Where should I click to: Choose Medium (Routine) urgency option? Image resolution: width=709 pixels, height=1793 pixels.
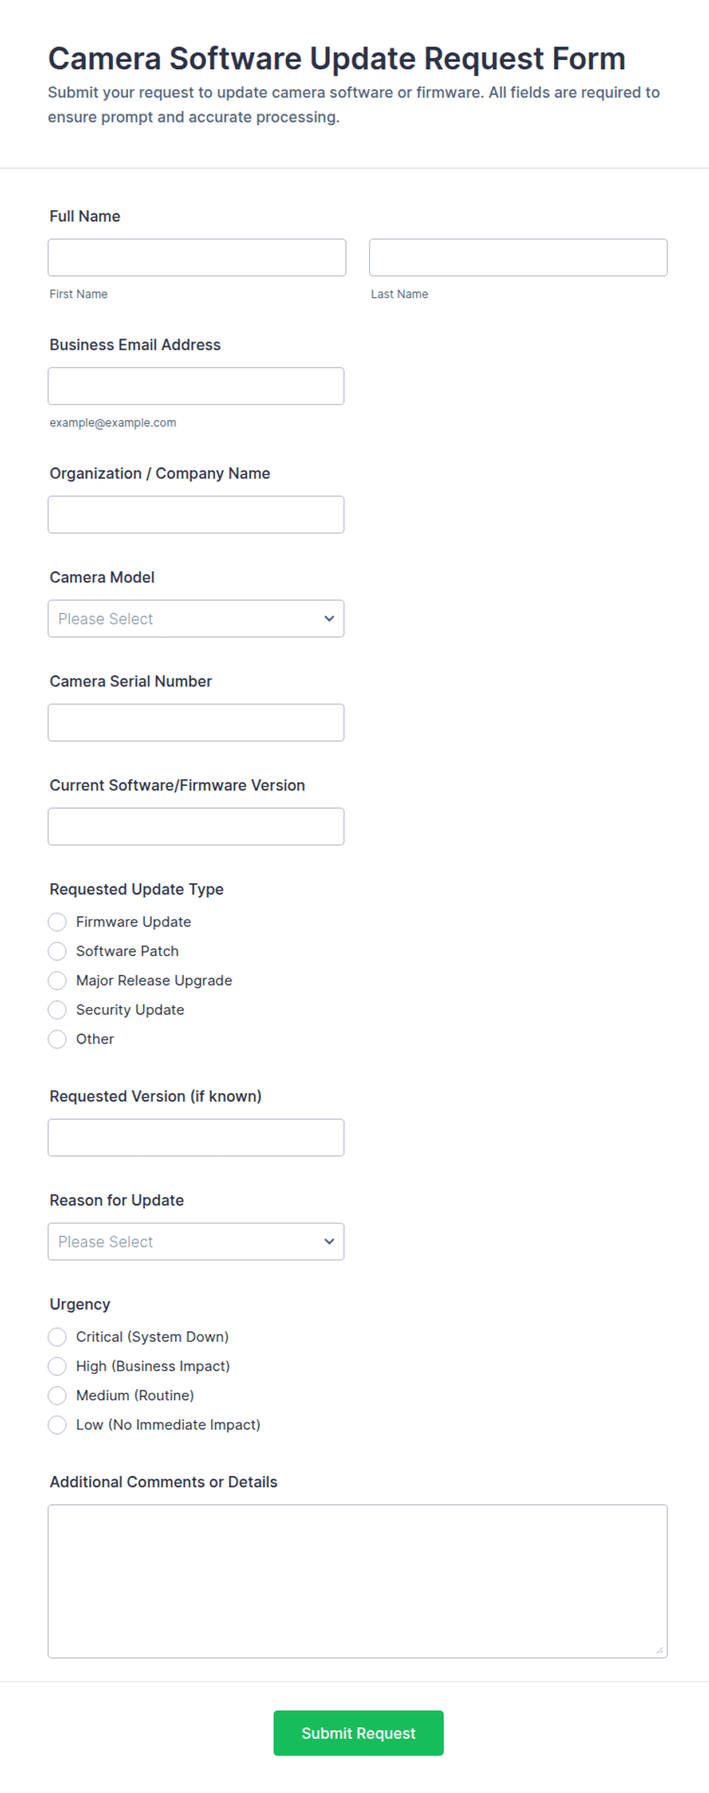[57, 1396]
